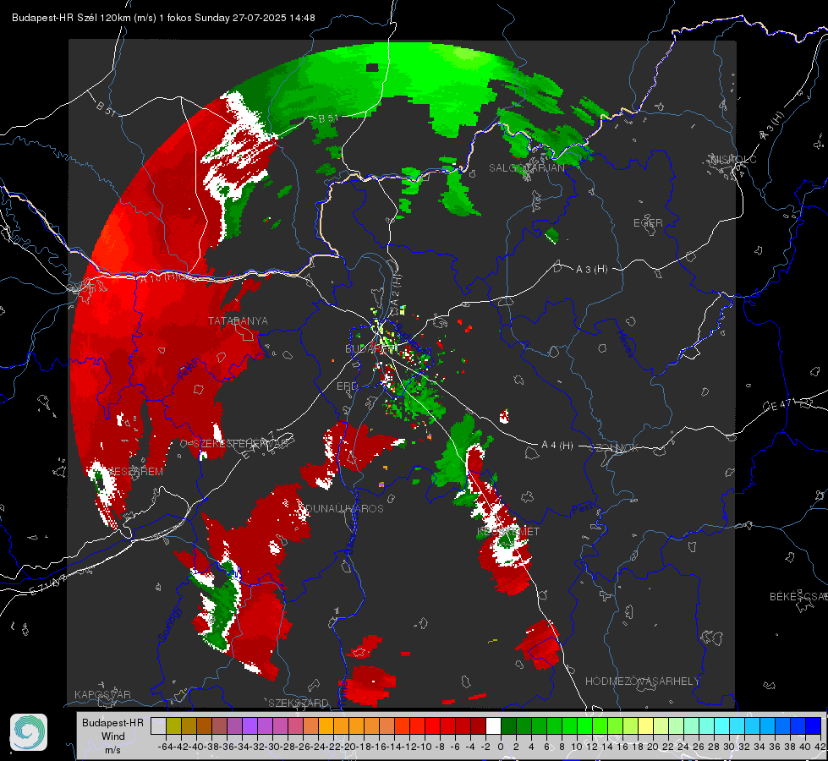Viewport: 828px width, 761px height.
Task: Click the KECSKEMET city label
Action: [508, 531]
